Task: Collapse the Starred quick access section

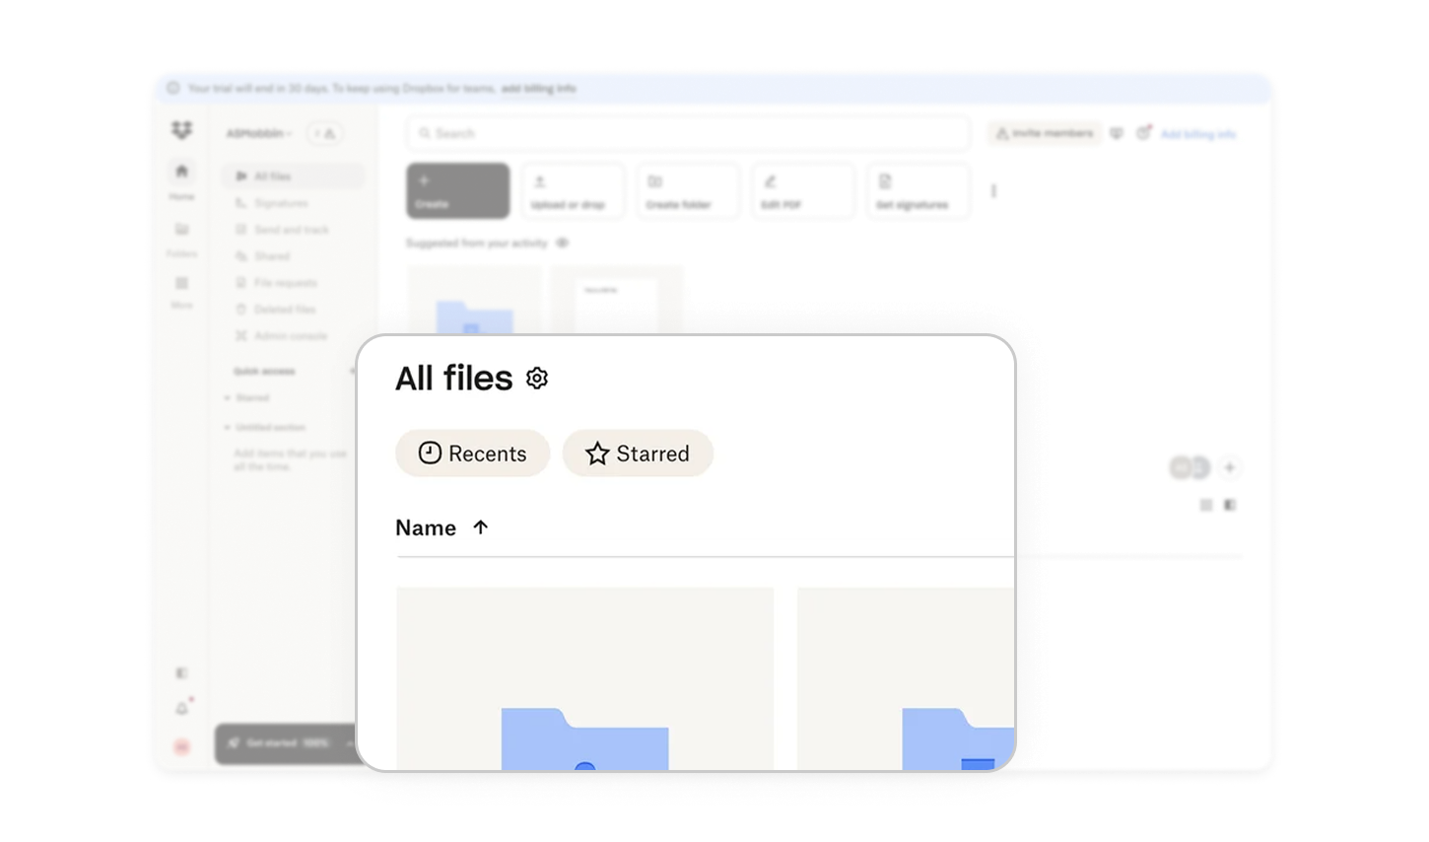Action: tap(229, 398)
